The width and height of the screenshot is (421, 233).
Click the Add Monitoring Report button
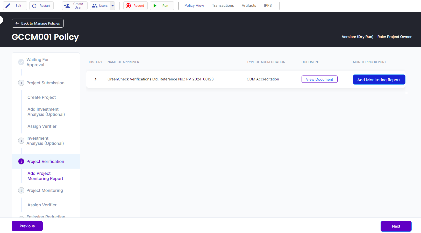[379, 80]
